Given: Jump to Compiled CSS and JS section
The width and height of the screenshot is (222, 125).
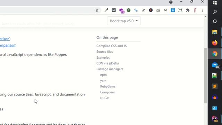Looking at the screenshot, I should (x=112, y=46).
